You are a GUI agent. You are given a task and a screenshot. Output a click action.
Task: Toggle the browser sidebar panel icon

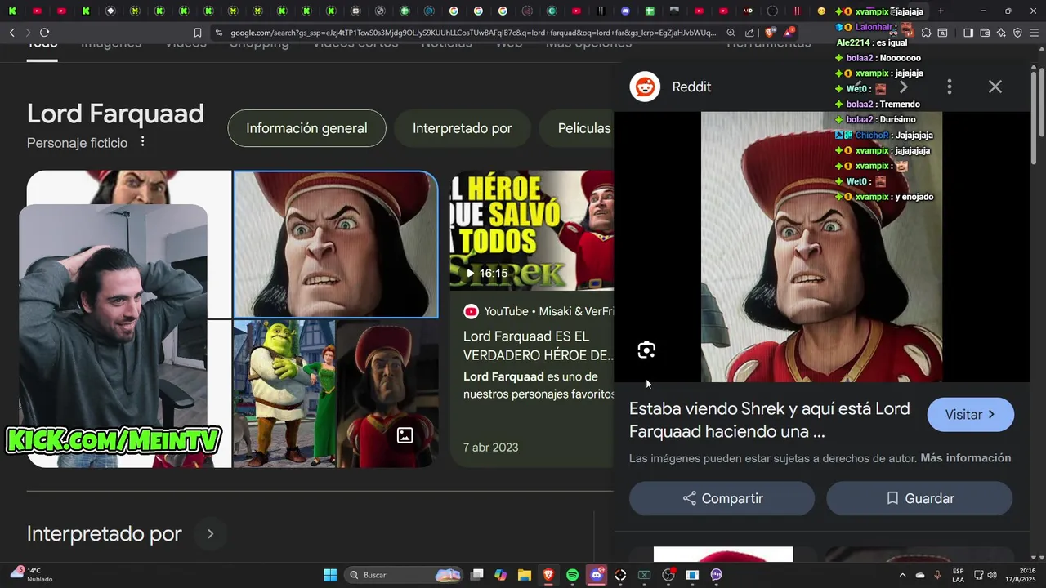[x=968, y=33]
